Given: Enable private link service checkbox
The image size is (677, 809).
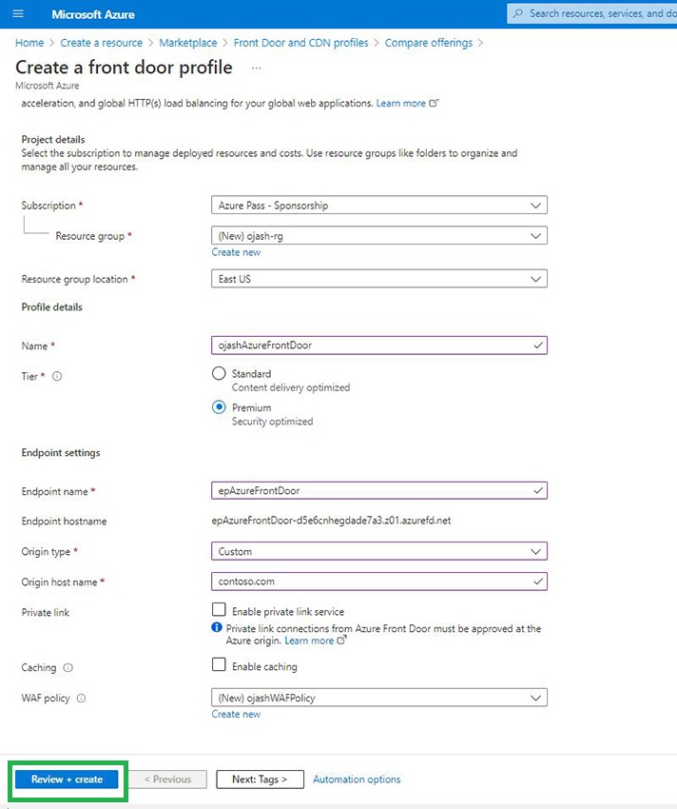Looking at the screenshot, I should [x=220, y=610].
